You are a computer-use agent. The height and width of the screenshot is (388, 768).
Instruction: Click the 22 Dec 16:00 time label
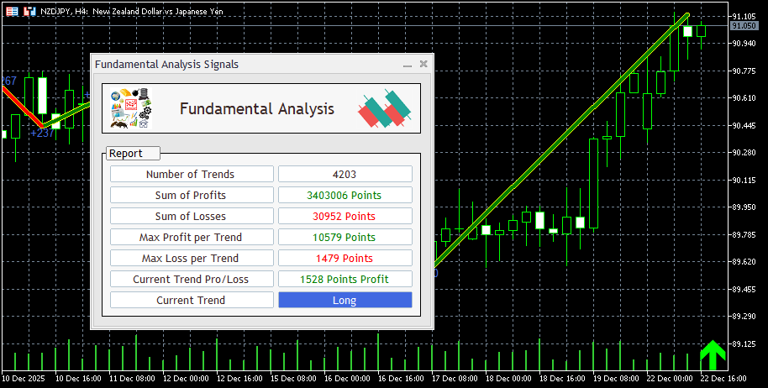coord(723,378)
